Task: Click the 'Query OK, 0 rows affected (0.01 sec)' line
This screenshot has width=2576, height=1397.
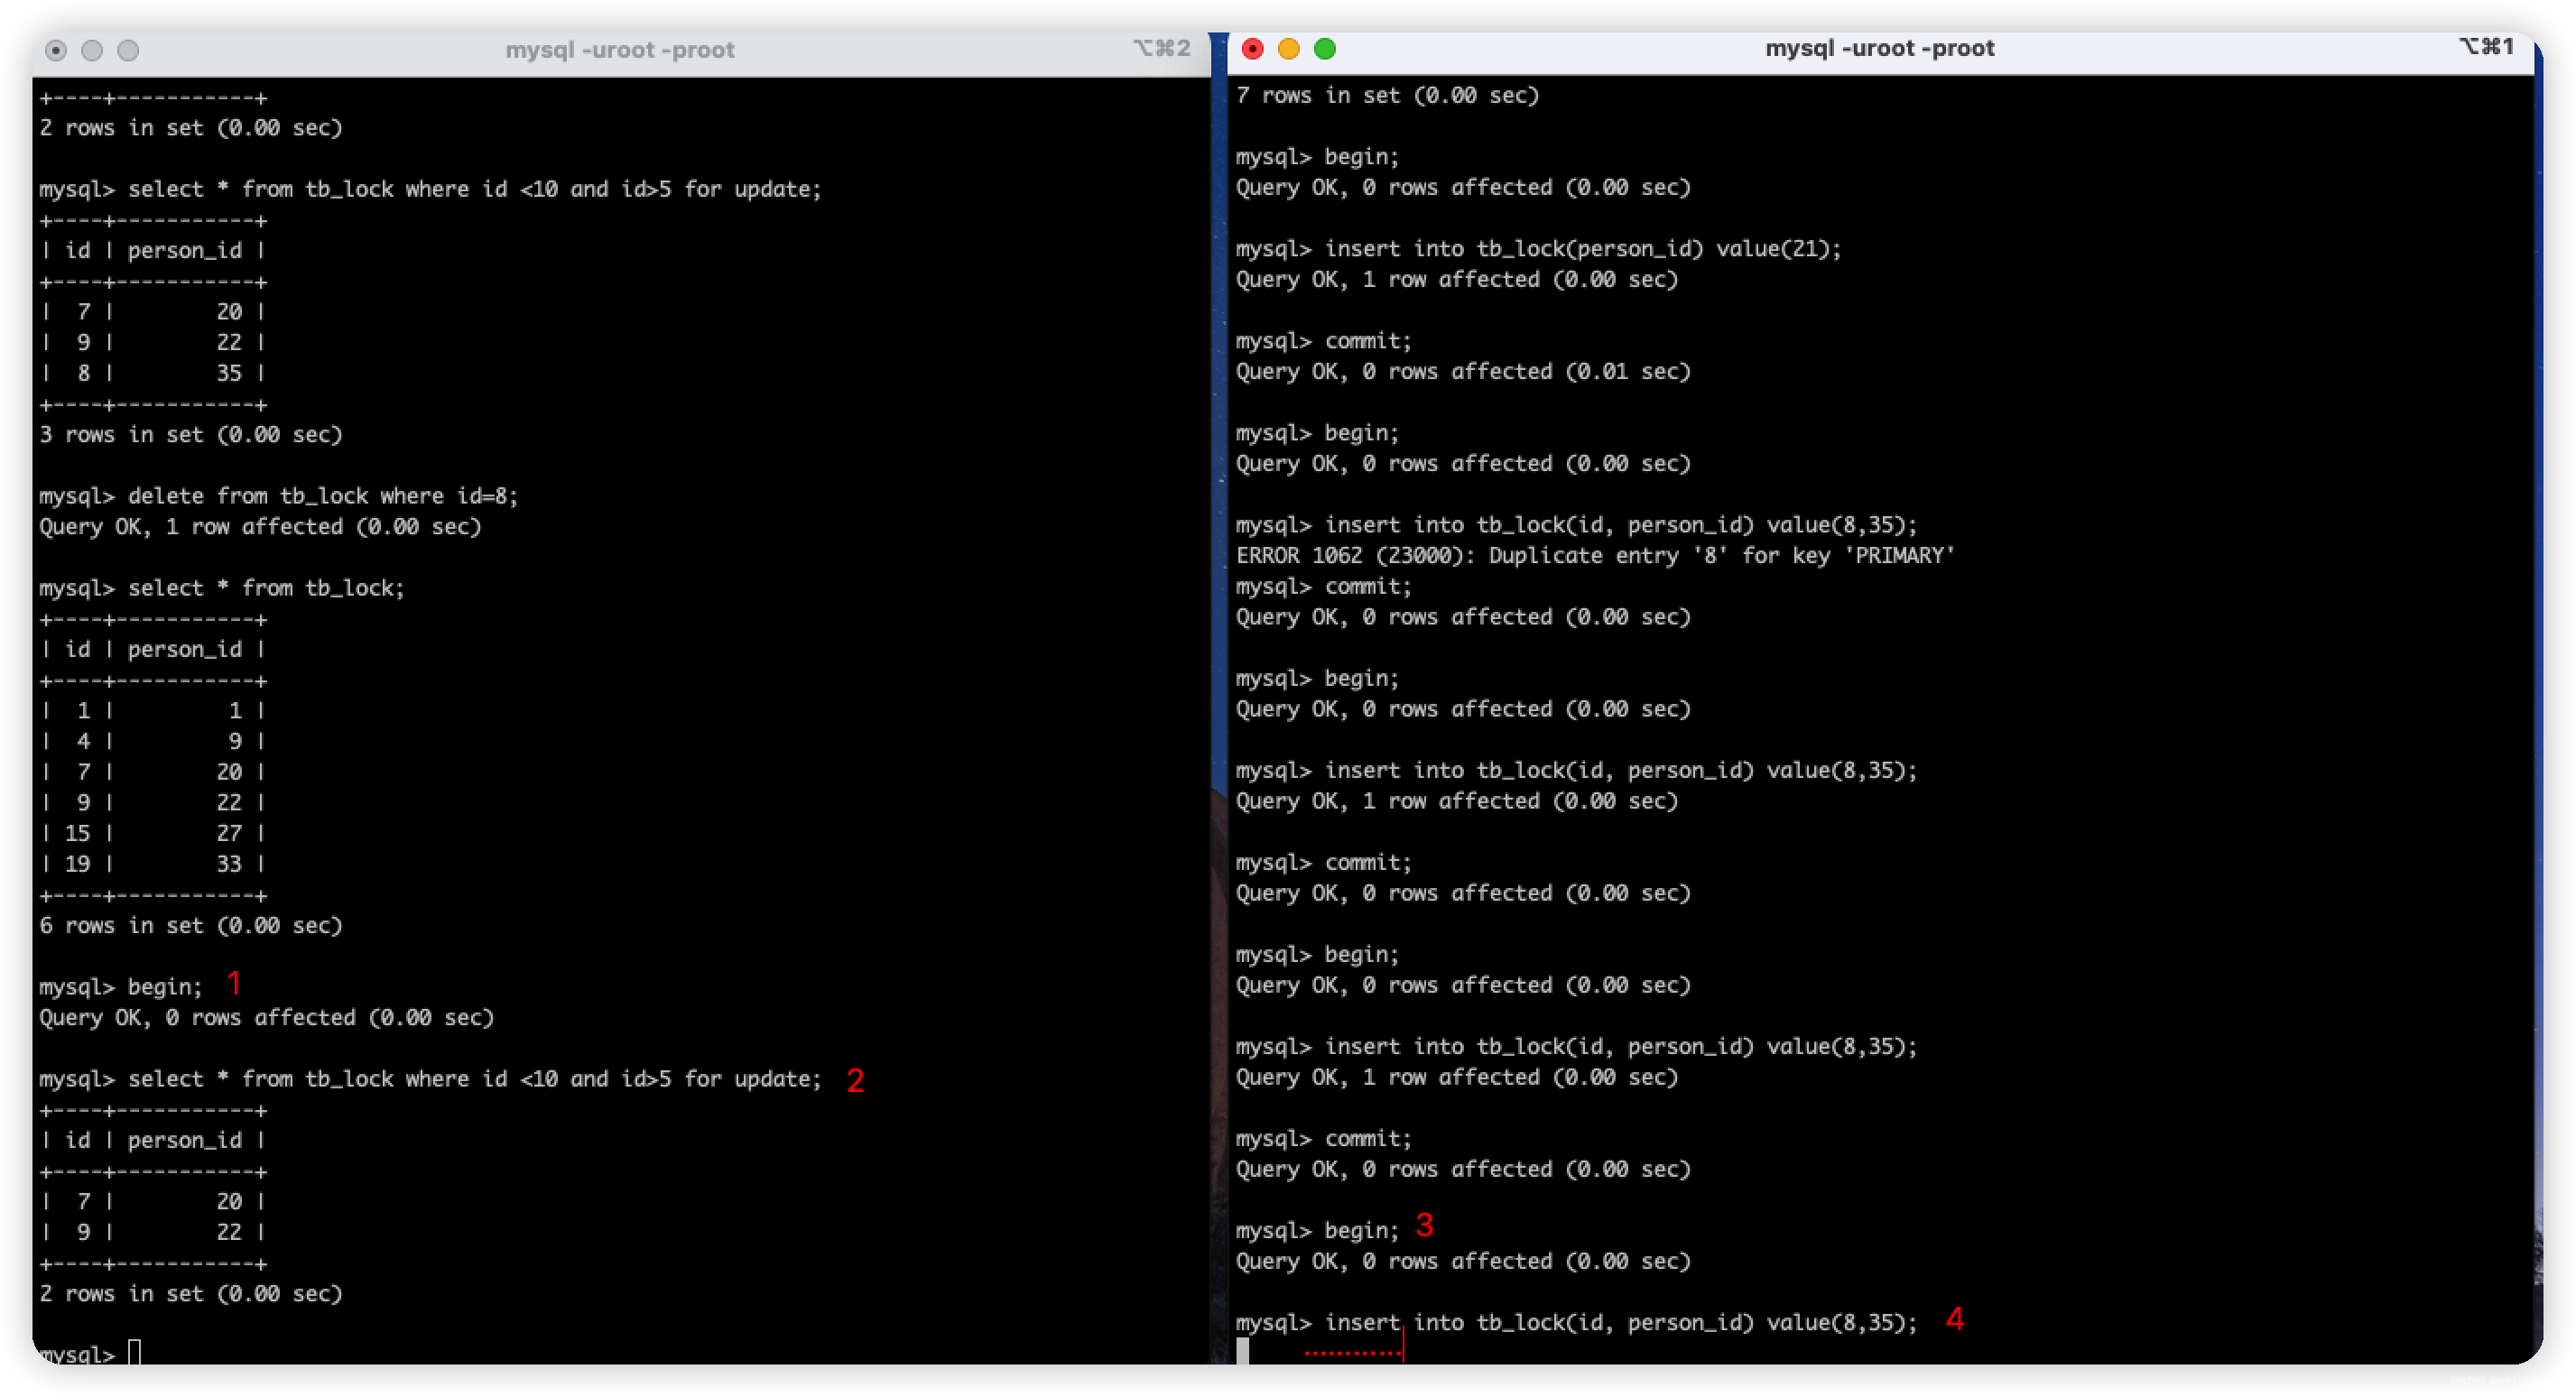Action: (1462, 372)
